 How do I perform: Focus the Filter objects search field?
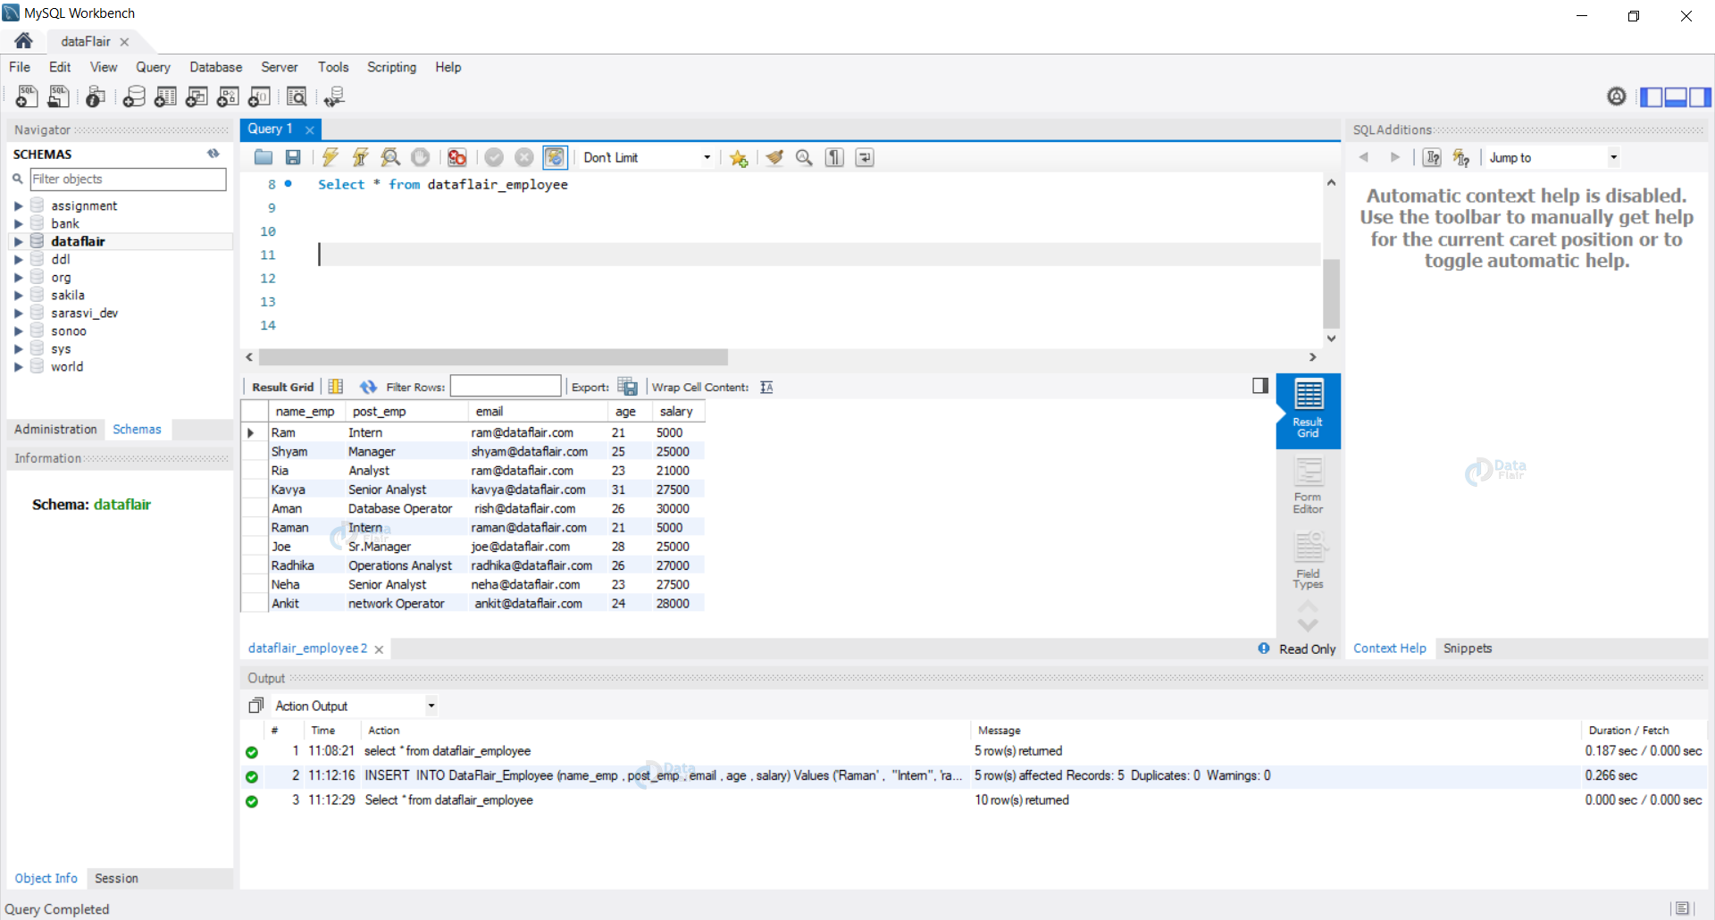128,179
